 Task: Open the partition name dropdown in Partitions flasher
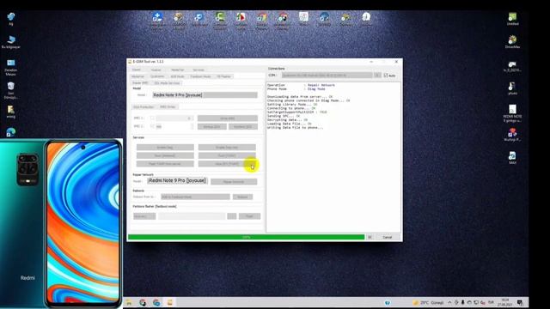[144, 216]
